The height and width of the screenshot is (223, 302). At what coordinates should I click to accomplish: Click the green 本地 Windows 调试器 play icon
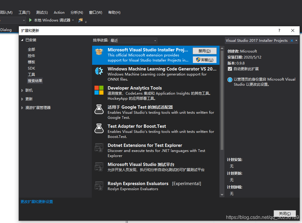[30, 20]
